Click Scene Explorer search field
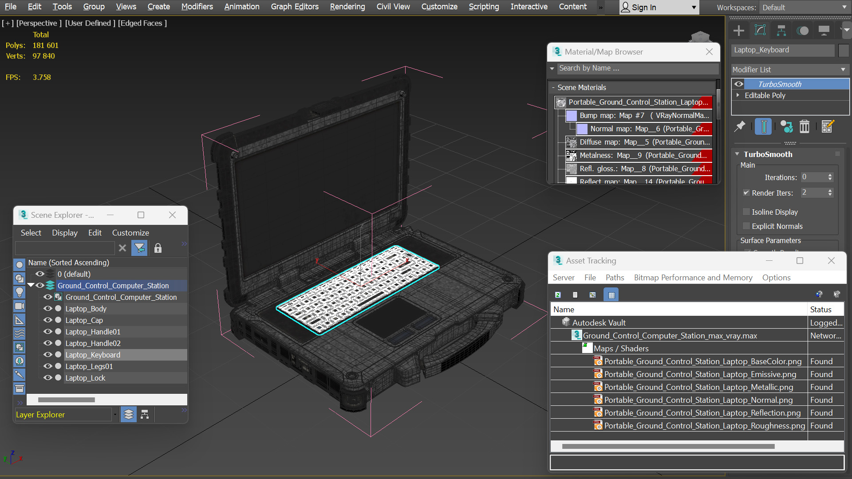 pos(65,248)
